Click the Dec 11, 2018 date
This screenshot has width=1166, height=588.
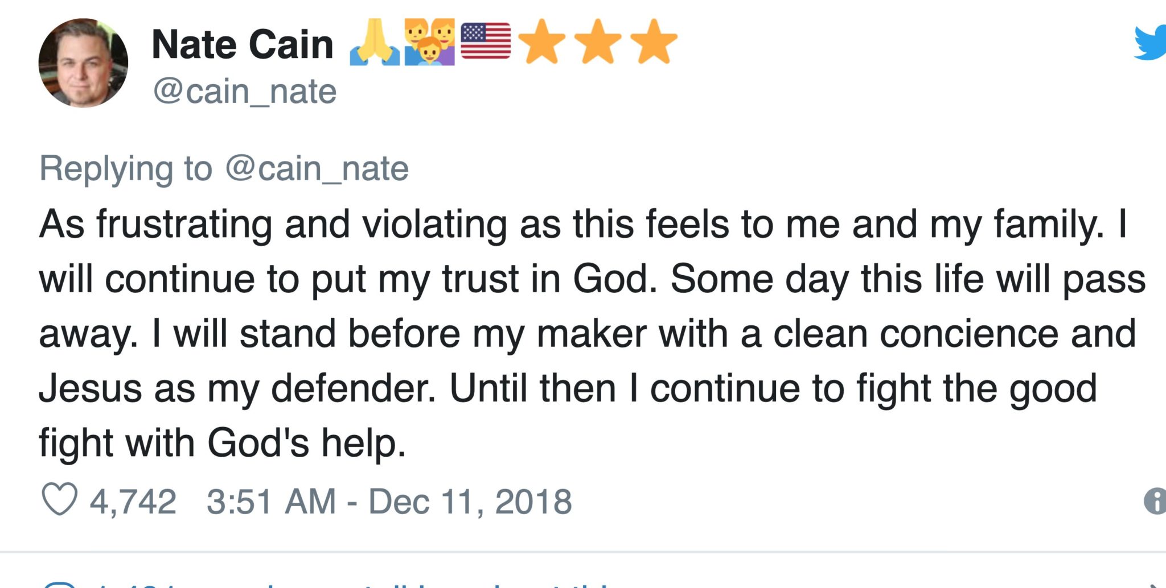coord(470,502)
